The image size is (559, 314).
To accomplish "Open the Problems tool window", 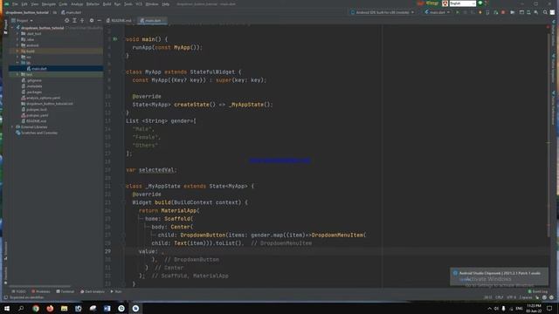I will 41,291.
